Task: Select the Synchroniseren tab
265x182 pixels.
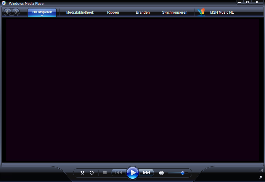Action: coord(174,12)
